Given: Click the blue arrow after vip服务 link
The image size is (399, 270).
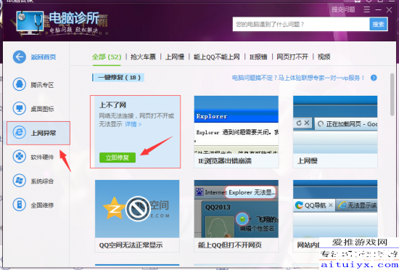Looking at the screenshot, I should [x=374, y=78].
